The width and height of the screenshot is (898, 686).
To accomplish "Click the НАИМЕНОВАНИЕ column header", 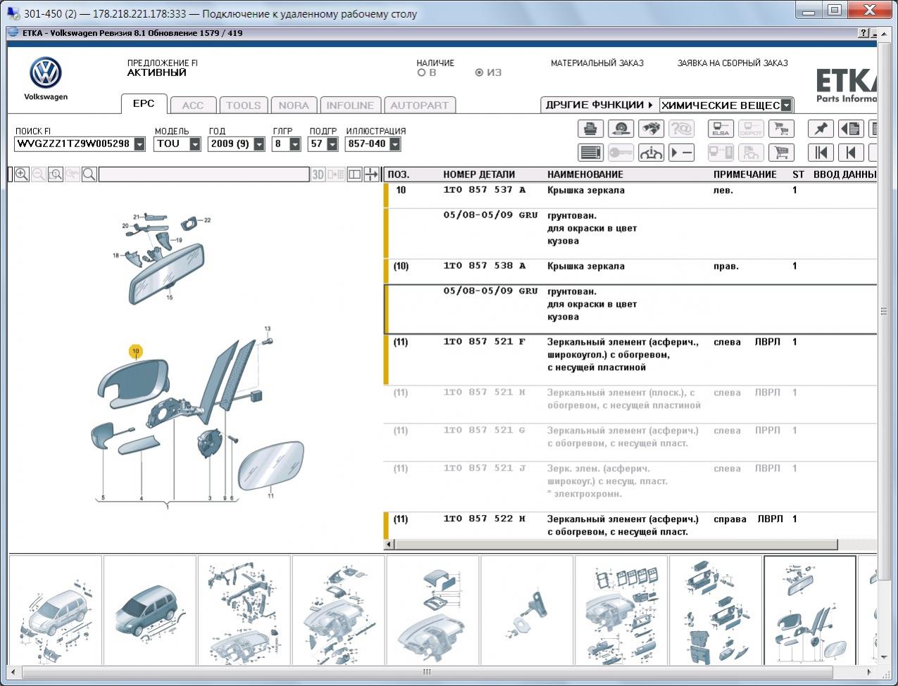I will [x=585, y=174].
